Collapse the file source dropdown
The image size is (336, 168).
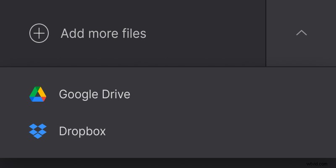[301, 33]
